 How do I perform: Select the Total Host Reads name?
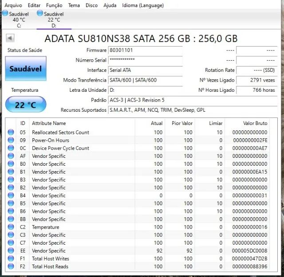50,266
